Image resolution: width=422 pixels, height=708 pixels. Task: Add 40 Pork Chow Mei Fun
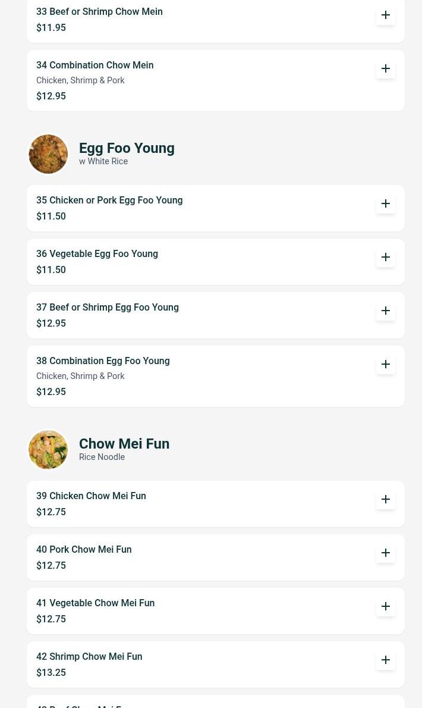[x=386, y=553]
